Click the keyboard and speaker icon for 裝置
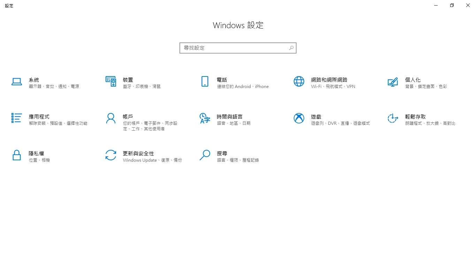Screen dimensions: 476x267 click(x=111, y=81)
